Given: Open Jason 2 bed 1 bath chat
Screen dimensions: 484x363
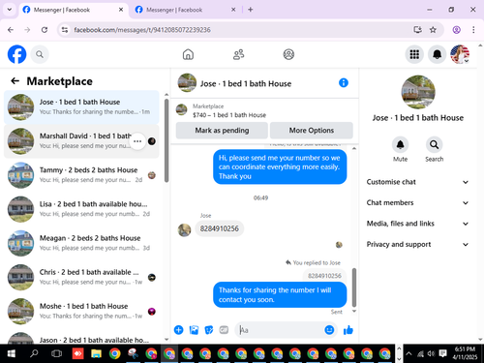Looking at the screenshot, I should (x=81, y=338).
